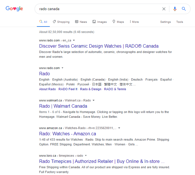Open the Settings menu
Screen dimensions: 195x175
coord(165,22)
